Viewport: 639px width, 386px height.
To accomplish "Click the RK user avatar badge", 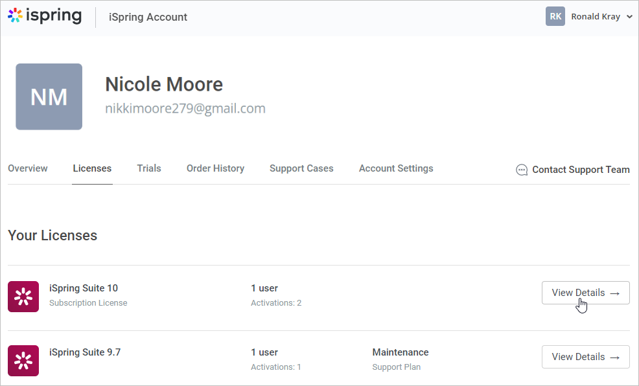I will (555, 17).
